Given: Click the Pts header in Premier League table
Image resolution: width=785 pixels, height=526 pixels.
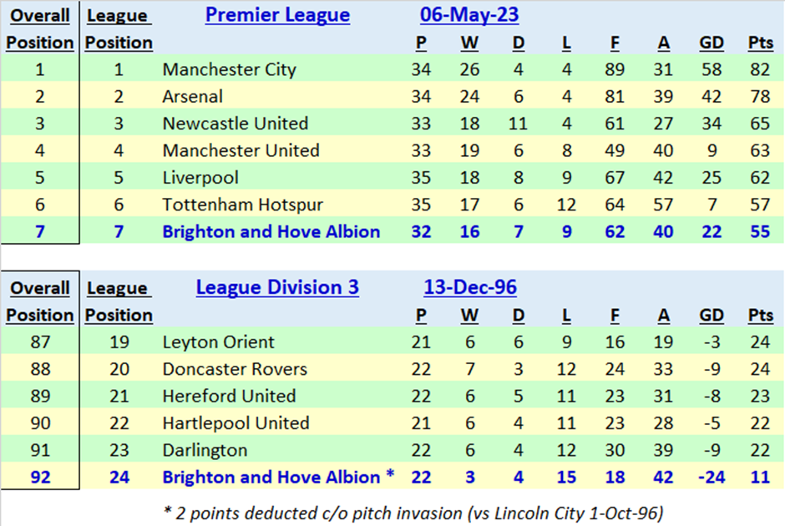Looking at the screenshot, I should tap(761, 43).
